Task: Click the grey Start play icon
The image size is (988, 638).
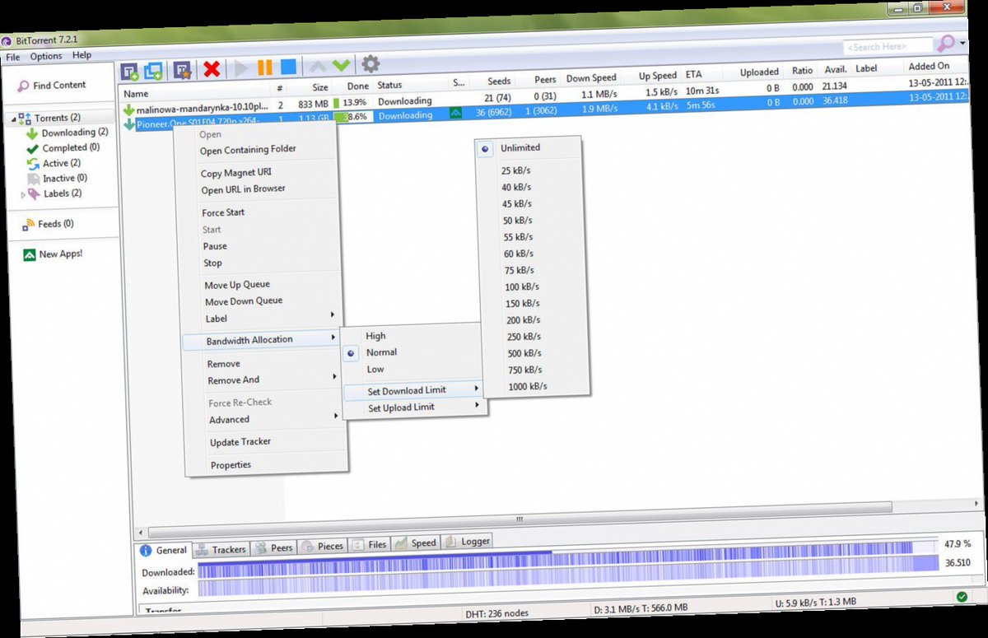Action: tap(240, 68)
